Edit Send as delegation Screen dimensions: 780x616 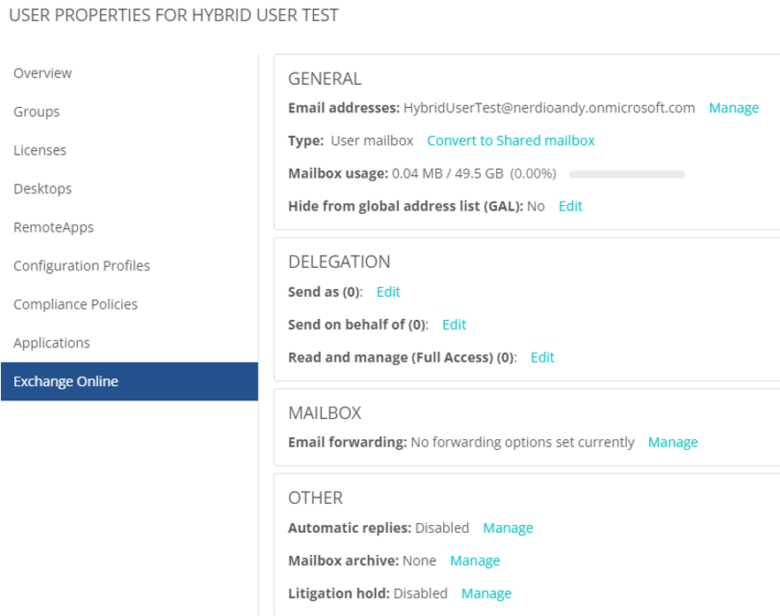coord(388,292)
